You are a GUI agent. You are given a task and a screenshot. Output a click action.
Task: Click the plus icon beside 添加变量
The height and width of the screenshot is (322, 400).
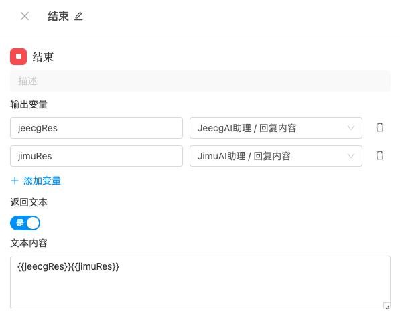click(15, 181)
